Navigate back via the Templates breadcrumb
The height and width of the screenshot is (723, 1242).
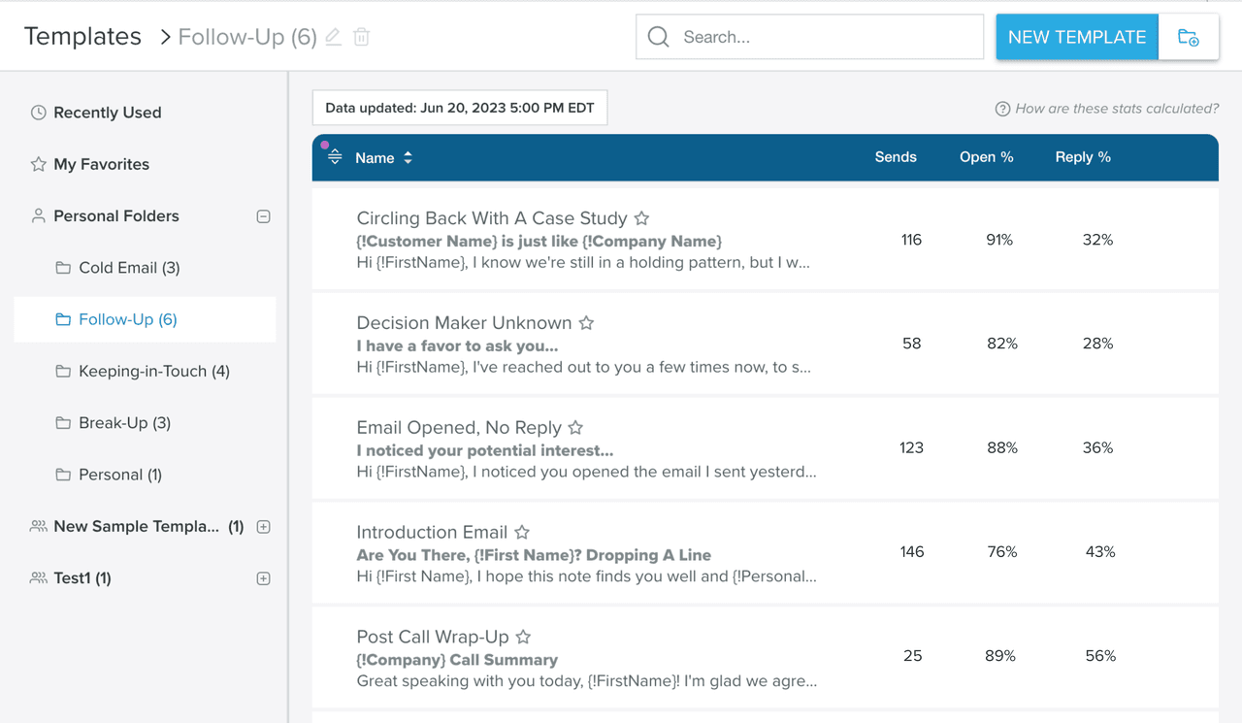pyautogui.click(x=82, y=36)
